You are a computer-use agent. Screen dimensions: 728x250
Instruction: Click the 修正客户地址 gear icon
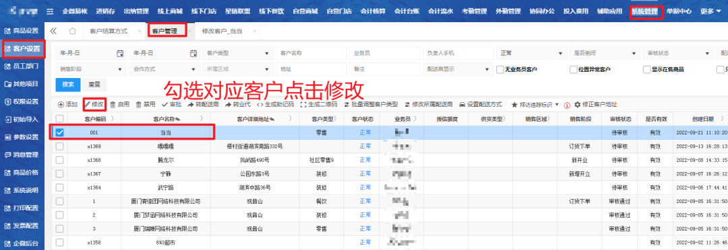(x=578, y=105)
